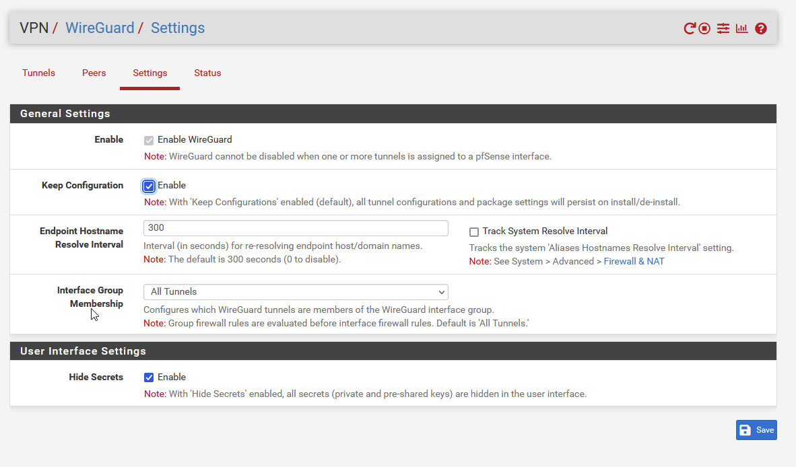This screenshot has height=467, width=796.
Task: Open the status chart icon
Action: 741,28
